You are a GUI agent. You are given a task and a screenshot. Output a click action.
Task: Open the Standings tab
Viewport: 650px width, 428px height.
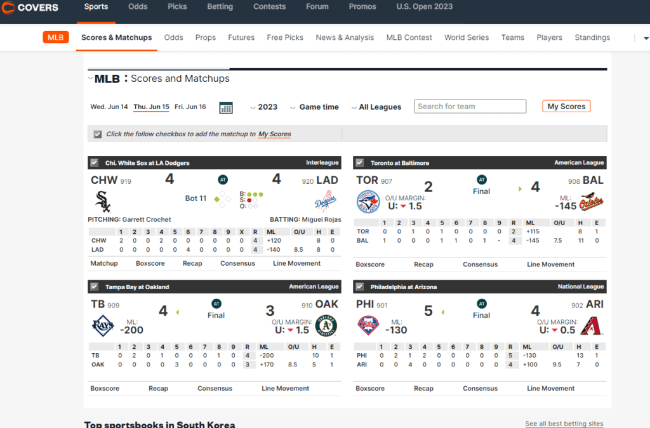[592, 37]
